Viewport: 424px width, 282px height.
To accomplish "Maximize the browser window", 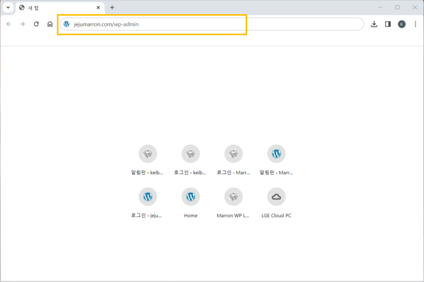I will (397, 7).
